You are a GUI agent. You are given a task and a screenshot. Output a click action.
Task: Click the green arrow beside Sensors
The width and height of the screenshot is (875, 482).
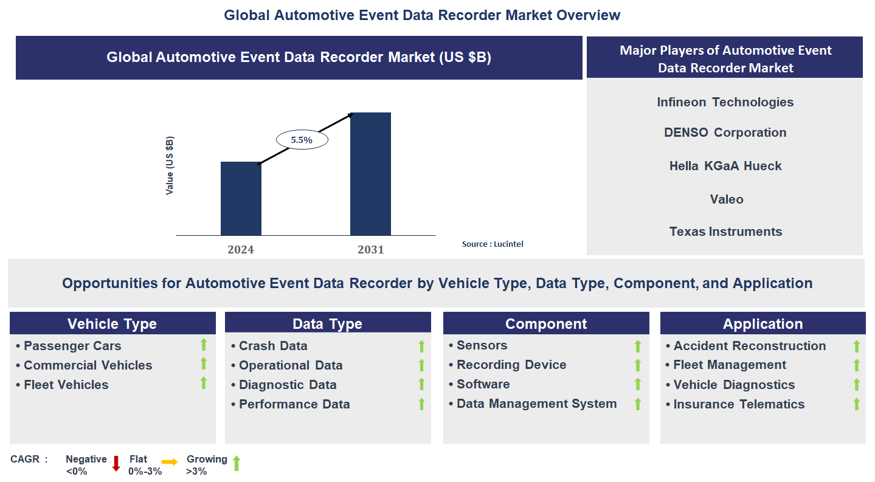(638, 346)
